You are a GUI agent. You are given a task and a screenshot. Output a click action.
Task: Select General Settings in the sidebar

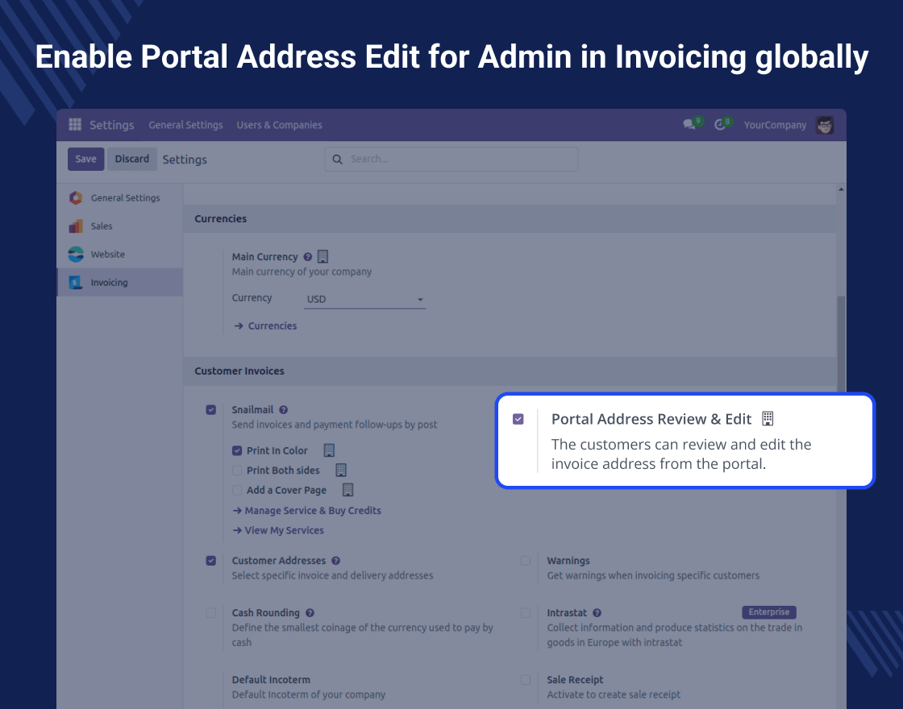[x=120, y=198]
